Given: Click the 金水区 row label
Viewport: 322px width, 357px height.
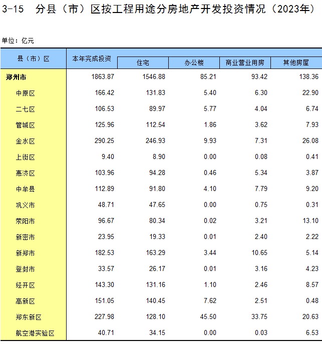Looking at the screenshot, I should [25, 141].
